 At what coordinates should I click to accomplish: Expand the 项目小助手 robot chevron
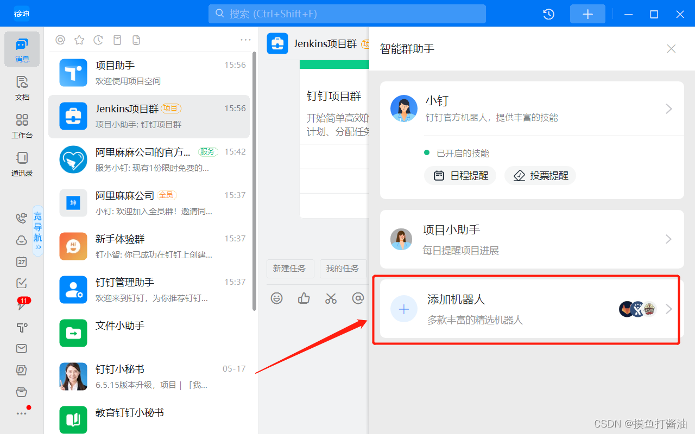click(669, 239)
